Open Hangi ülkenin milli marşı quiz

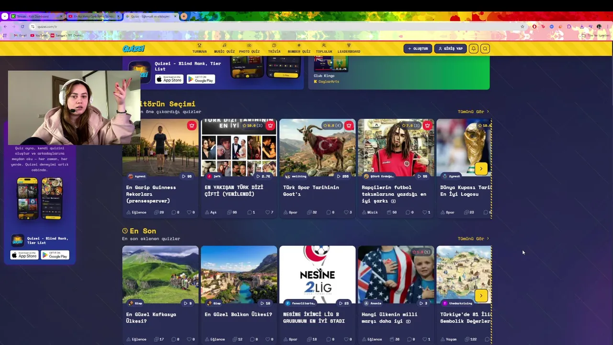pyautogui.click(x=396, y=275)
